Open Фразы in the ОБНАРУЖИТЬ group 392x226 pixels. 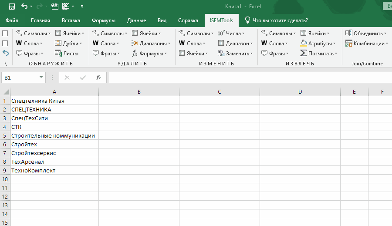click(x=30, y=53)
